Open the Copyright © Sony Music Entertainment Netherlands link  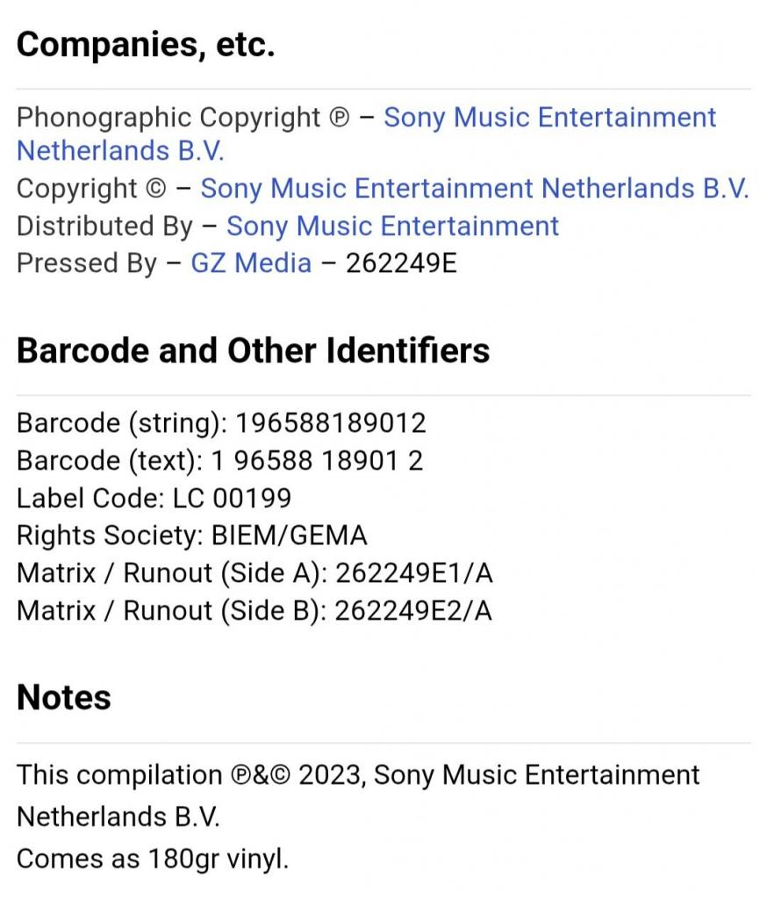[475, 189]
